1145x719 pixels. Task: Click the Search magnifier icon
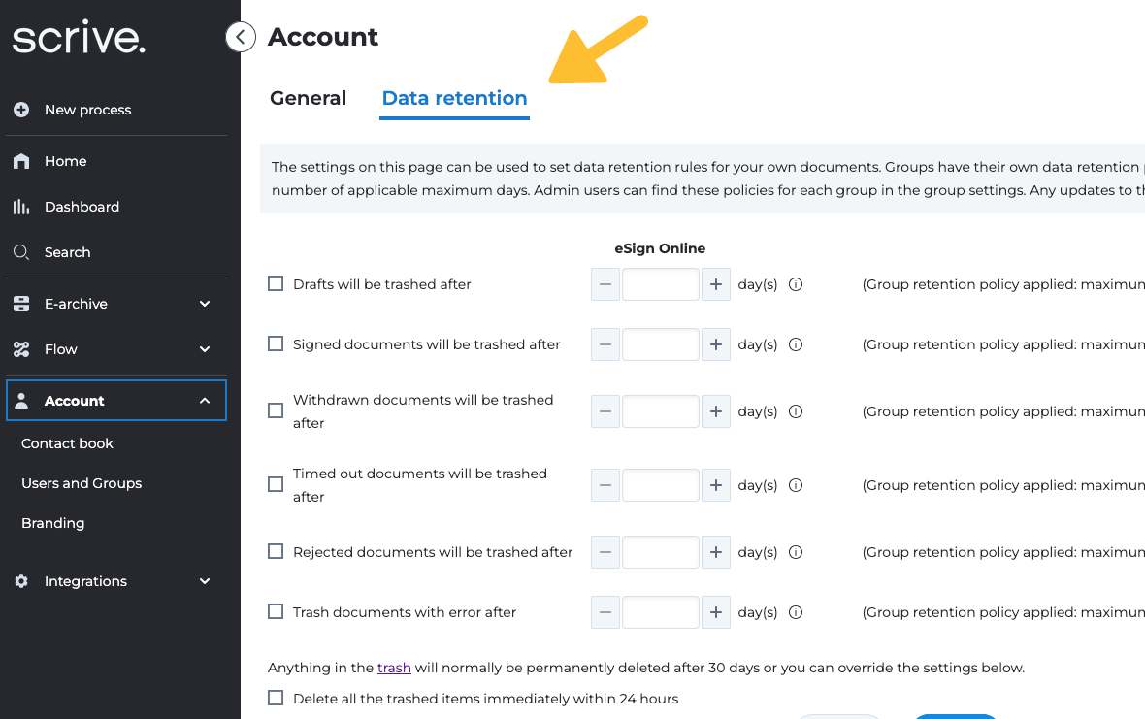point(21,252)
